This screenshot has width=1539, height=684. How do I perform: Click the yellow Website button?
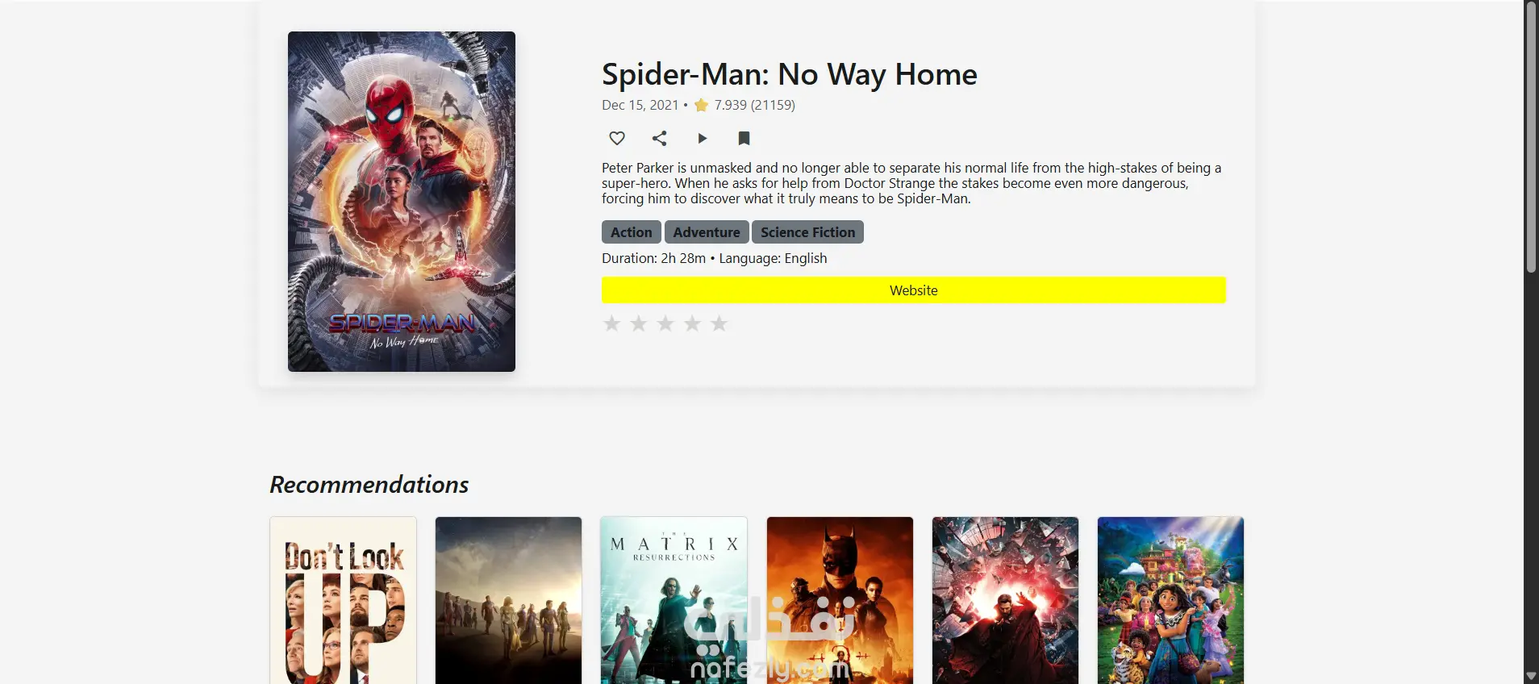point(913,290)
